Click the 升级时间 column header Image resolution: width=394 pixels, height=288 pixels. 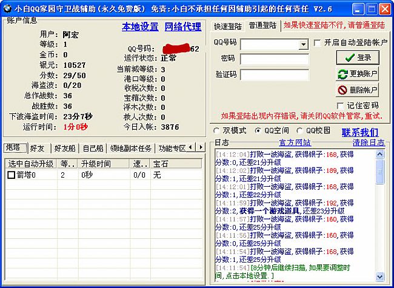(x=104, y=164)
